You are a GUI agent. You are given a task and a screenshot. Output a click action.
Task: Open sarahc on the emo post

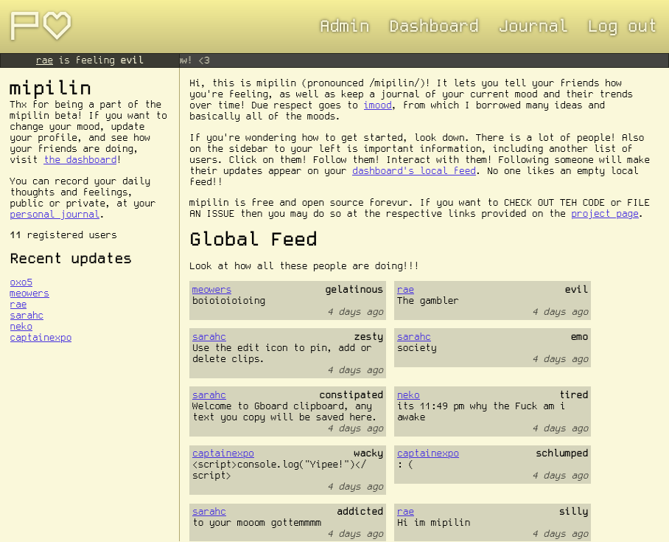tap(414, 336)
